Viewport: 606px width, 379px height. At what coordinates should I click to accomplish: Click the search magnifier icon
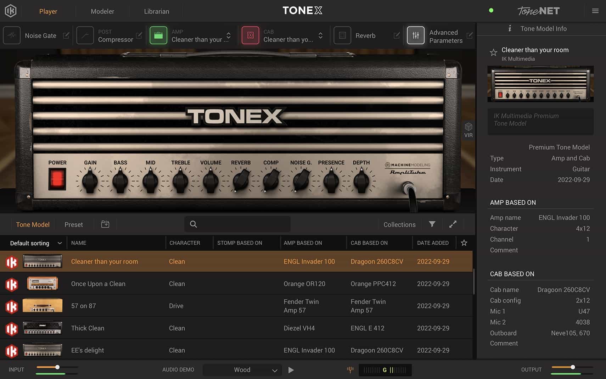click(193, 224)
